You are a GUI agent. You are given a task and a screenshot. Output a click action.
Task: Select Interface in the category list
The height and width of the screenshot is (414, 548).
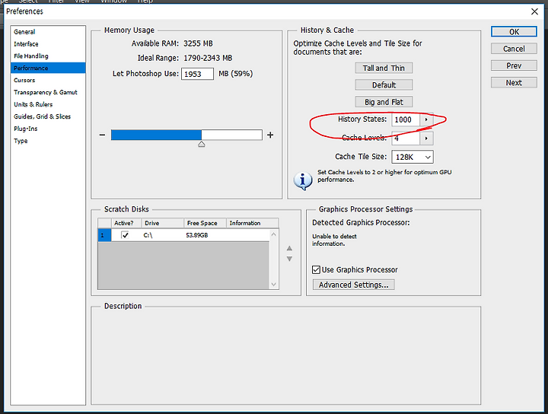point(48,44)
